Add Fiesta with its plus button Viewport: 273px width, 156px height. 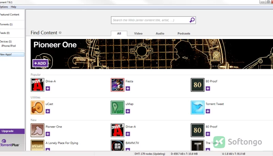(128, 89)
